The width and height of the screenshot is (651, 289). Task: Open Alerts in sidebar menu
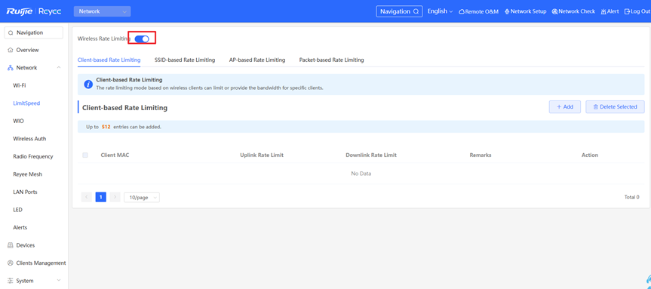(x=20, y=228)
